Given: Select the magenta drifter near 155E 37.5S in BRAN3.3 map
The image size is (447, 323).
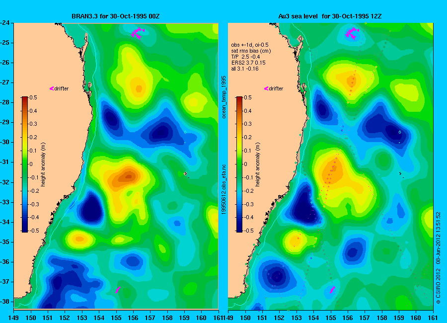Looking at the screenshot, I should click(118, 290).
